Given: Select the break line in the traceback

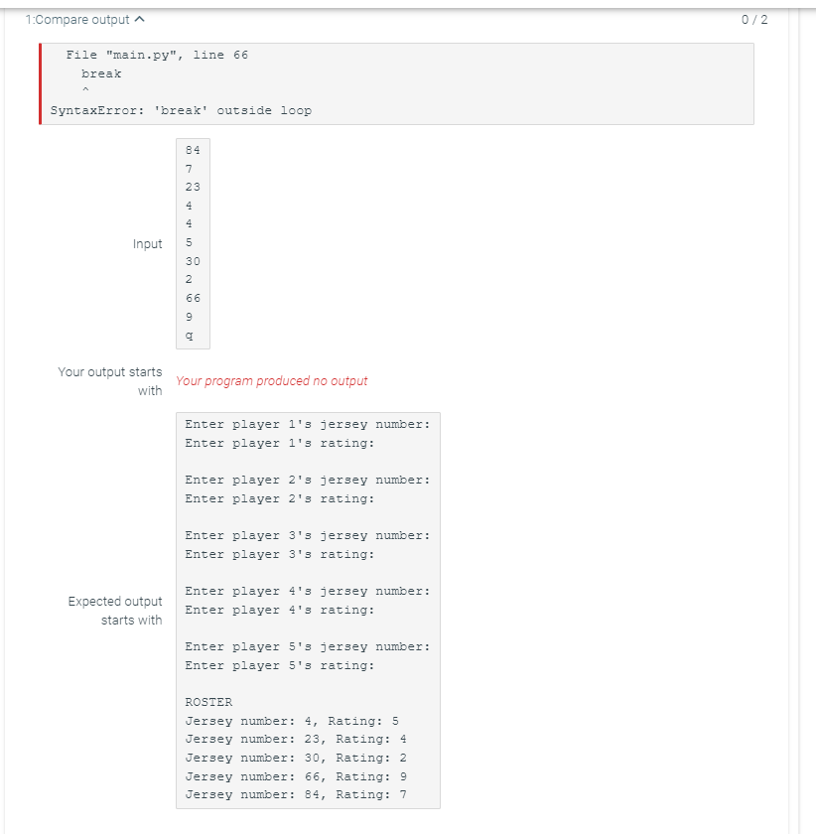Looking at the screenshot, I should coord(101,73).
